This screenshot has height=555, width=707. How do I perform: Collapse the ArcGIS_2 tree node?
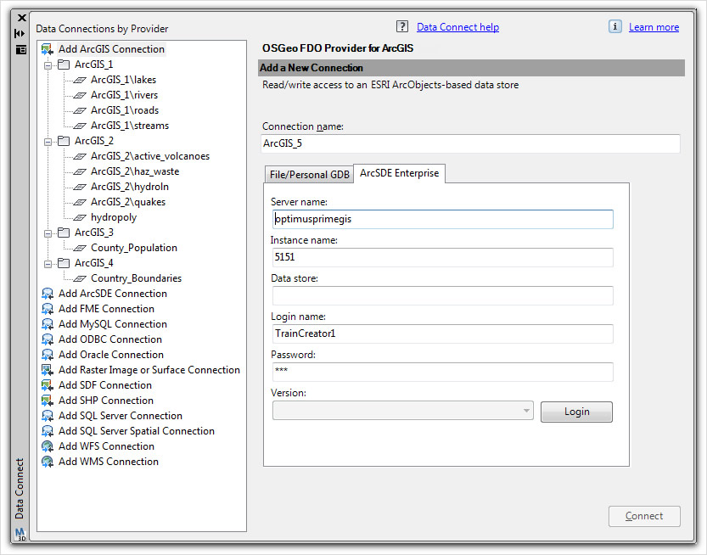48,142
